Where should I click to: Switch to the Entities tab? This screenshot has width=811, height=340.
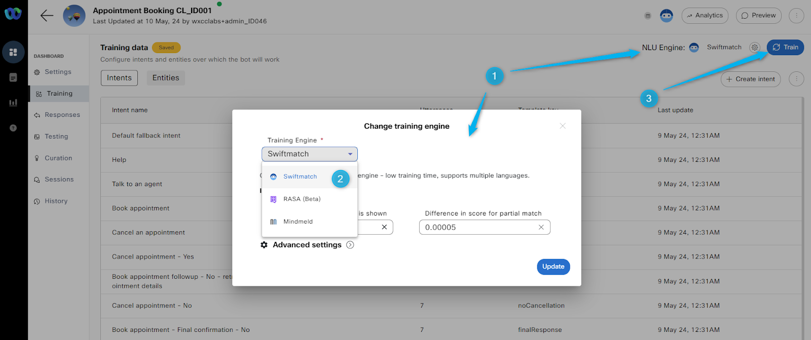click(166, 78)
